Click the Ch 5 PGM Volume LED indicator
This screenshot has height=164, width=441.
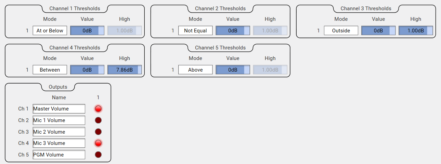point(98,155)
